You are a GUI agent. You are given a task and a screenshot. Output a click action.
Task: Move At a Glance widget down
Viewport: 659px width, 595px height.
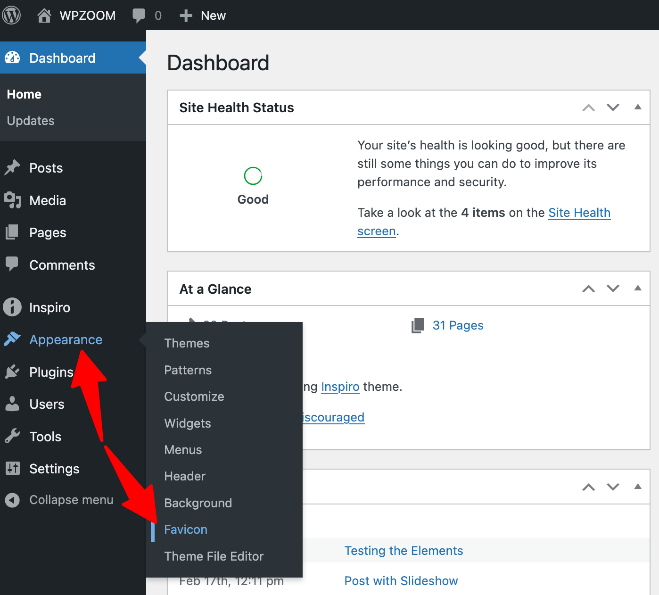pyautogui.click(x=613, y=289)
